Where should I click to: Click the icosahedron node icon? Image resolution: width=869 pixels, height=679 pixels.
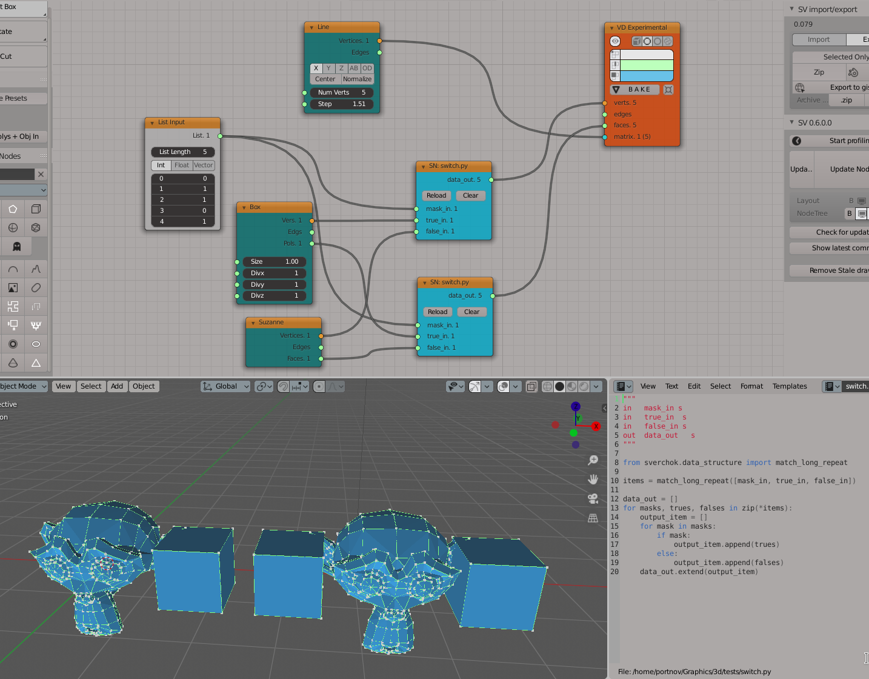[x=36, y=228]
